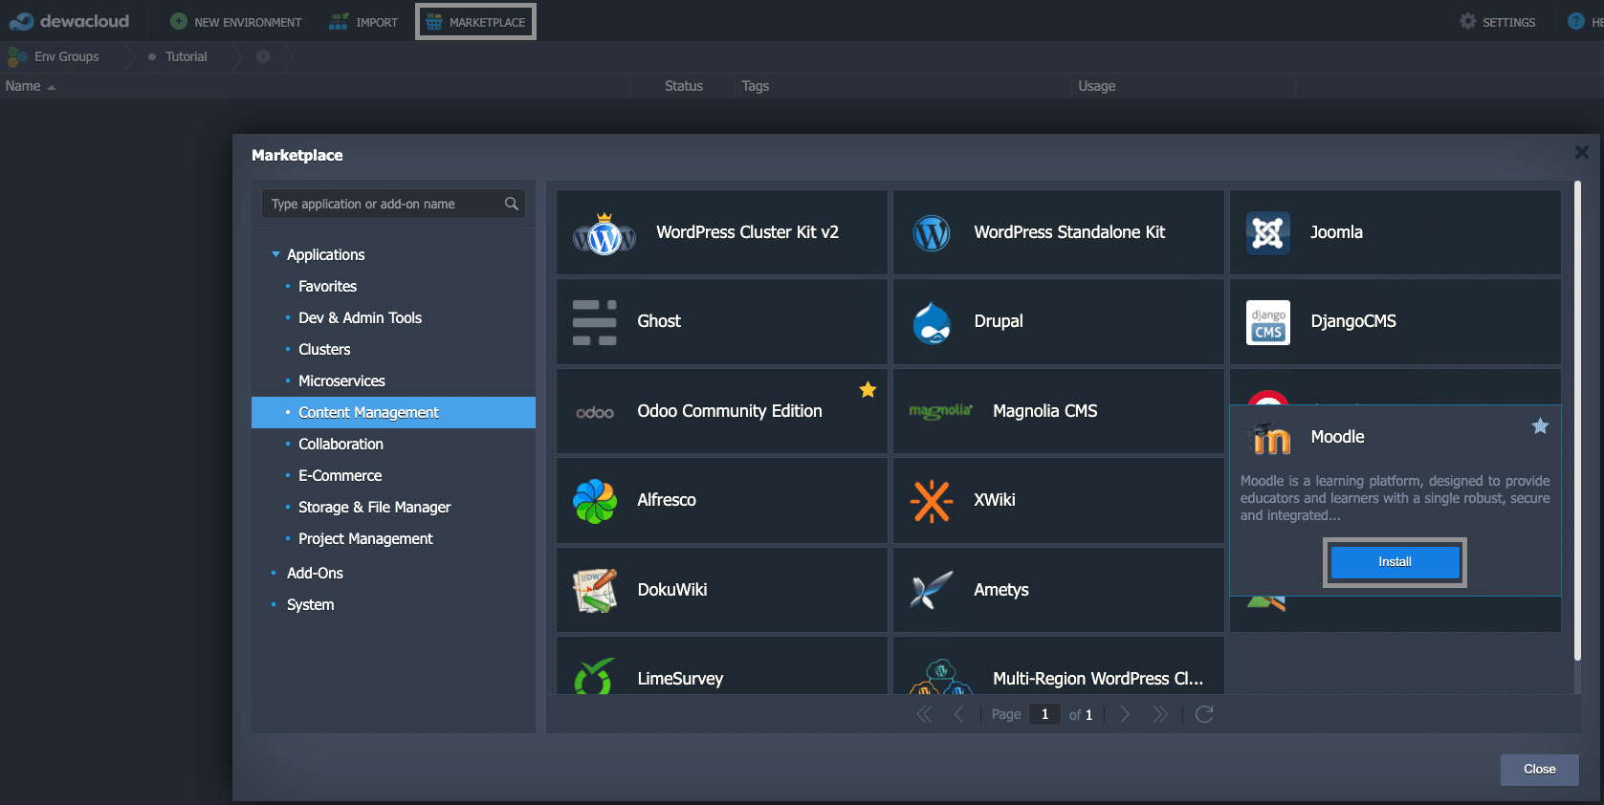The height and width of the screenshot is (805, 1604).
Task: Select the E-Commerce category
Action: (x=340, y=475)
